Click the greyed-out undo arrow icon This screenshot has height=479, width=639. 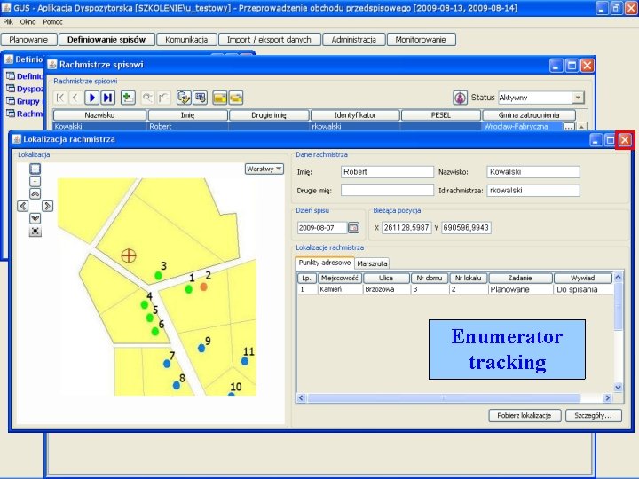click(x=147, y=98)
